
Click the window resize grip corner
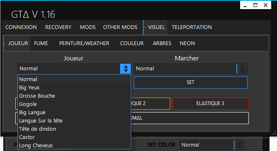click(x=274, y=133)
